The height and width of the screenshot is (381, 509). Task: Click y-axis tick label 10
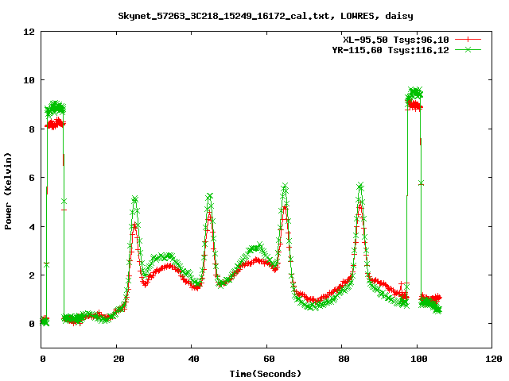pyautogui.click(x=29, y=80)
